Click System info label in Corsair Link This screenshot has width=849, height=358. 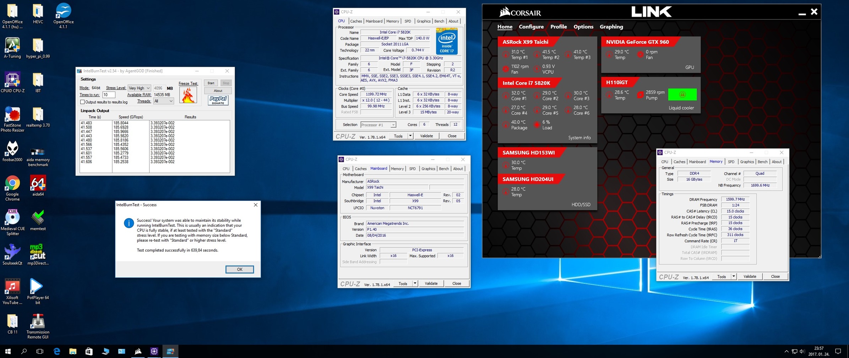point(579,138)
